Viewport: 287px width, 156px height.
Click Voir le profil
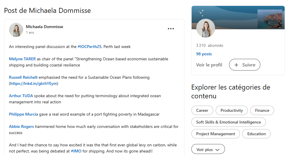click(209, 65)
